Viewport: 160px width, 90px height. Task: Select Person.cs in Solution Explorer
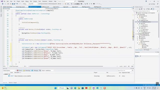tap(144, 19)
